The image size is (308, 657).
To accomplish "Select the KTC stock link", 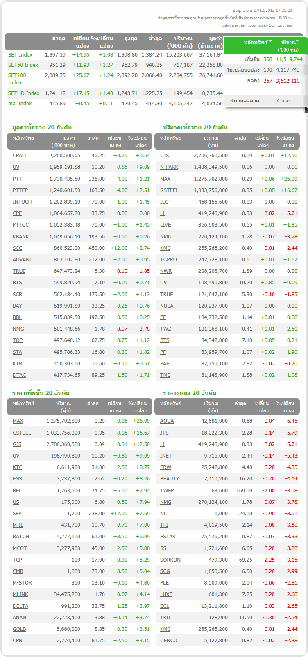I will (x=18, y=467).
